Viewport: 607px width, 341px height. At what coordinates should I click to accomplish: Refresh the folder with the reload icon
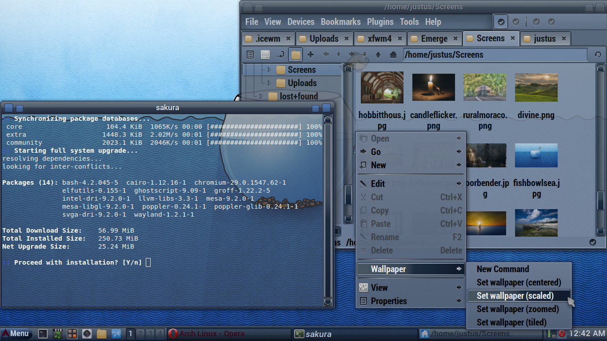(x=598, y=55)
